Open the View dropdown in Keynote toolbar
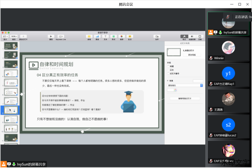252x168 pixels. tap(5, 36)
